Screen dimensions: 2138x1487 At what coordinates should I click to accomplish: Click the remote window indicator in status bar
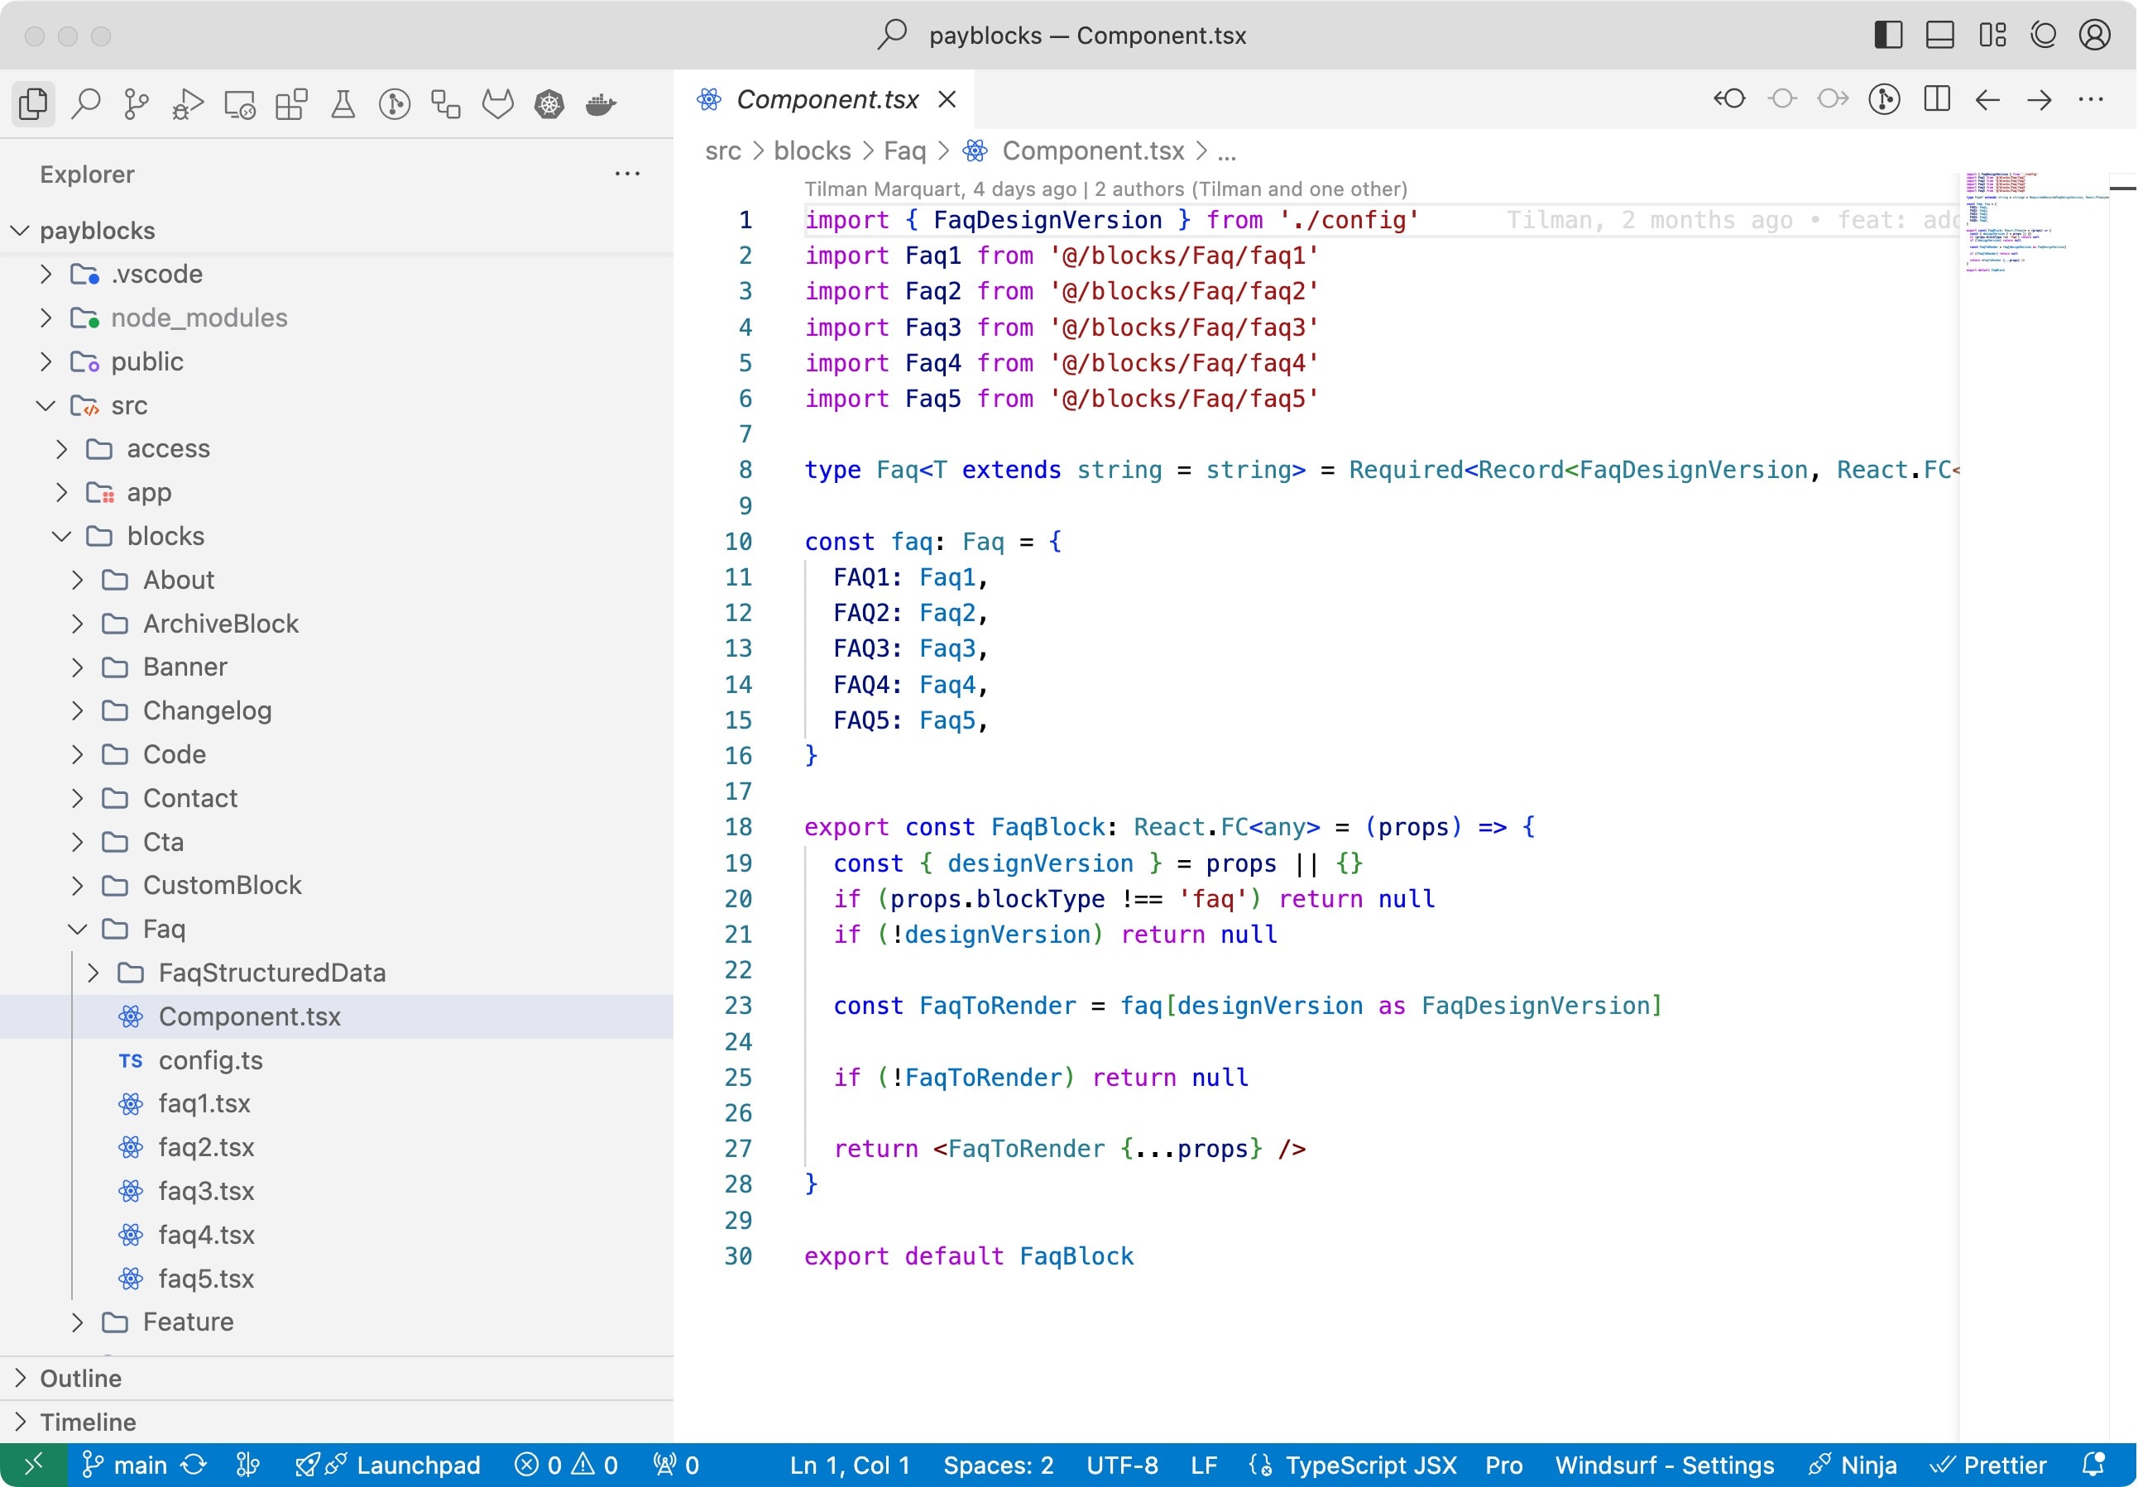(34, 1465)
